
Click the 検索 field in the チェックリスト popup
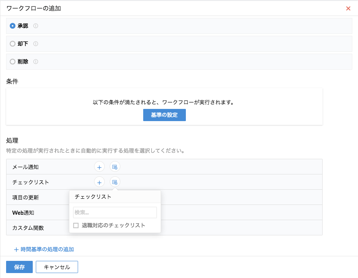(115, 212)
